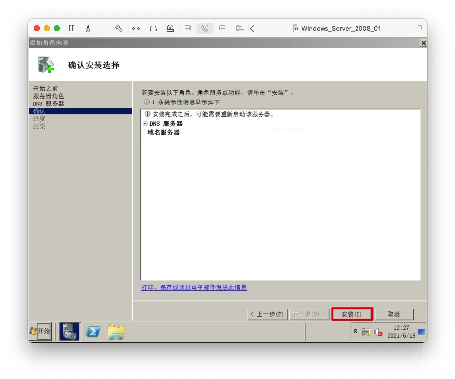Click the network adapter arrows icon
The image size is (455, 379).
coord(136,28)
